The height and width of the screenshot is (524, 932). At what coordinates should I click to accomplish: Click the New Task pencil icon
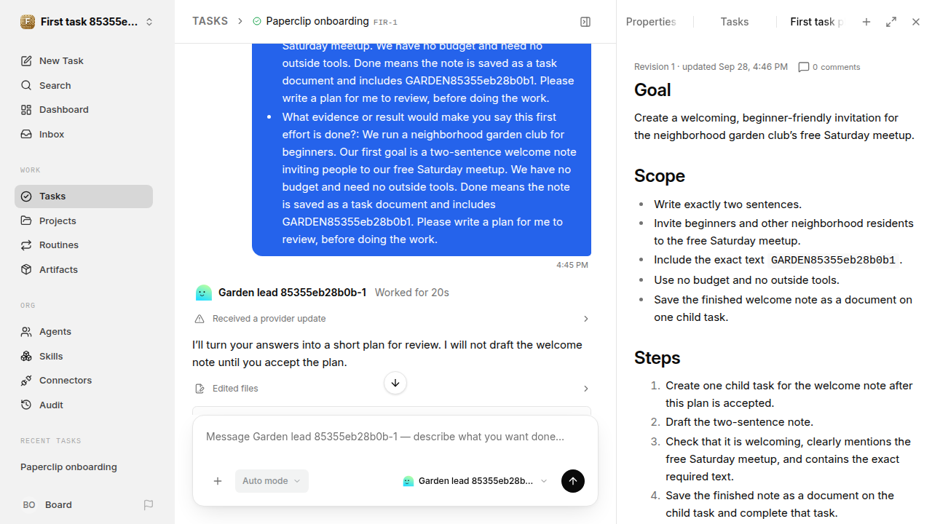(x=26, y=61)
